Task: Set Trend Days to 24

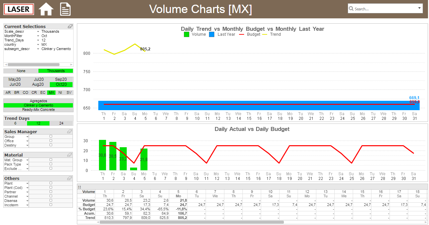Action: [61, 123]
